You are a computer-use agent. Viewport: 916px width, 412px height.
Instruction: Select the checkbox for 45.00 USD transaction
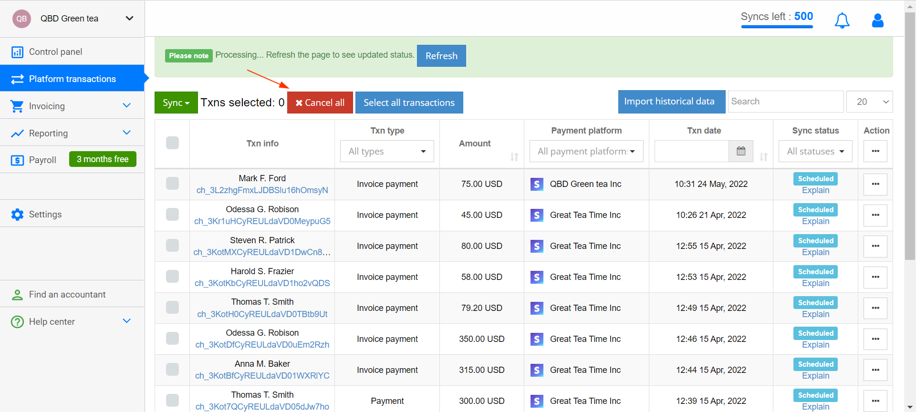(172, 215)
